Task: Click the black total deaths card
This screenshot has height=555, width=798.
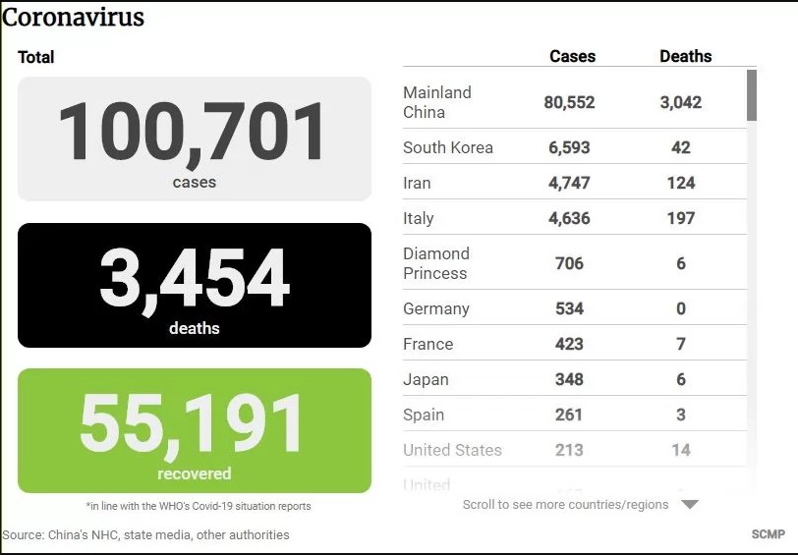Action: 195,285
